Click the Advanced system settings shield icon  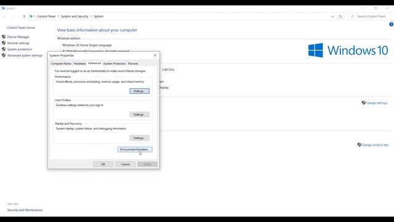4,55
